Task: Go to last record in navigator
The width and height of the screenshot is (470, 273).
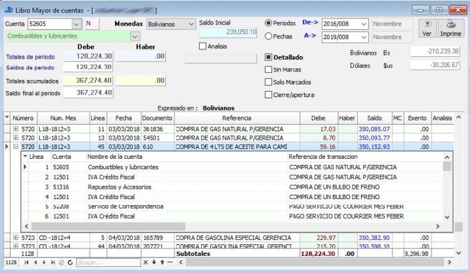Action: [53, 262]
